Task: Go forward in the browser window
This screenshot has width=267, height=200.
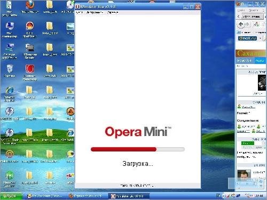Action: pos(248,25)
